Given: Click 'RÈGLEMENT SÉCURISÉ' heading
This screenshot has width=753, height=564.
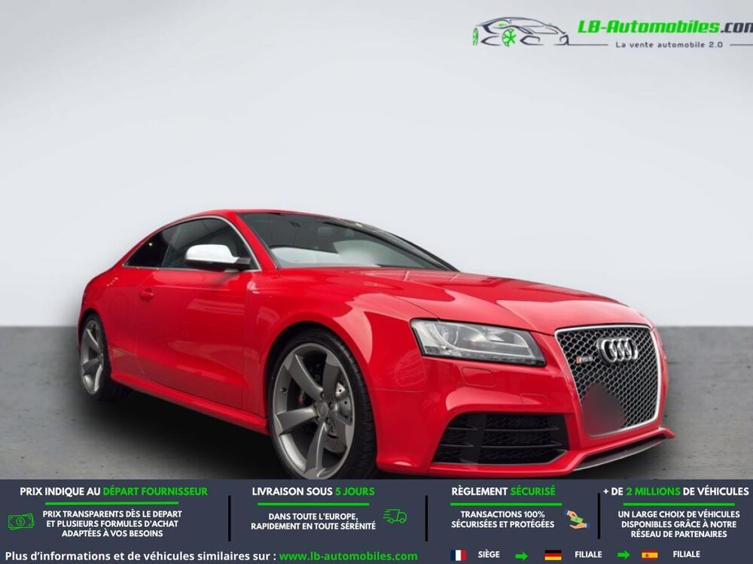Looking at the screenshot, I should 503,492.
